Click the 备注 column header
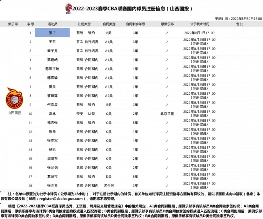Viewport: 263px width, 219px height. [240, 24]
